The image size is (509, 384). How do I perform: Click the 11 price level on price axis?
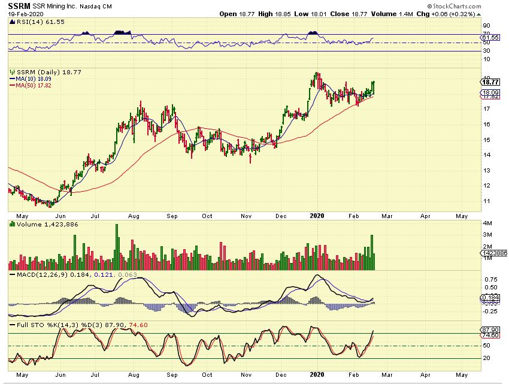pos(487,201)
